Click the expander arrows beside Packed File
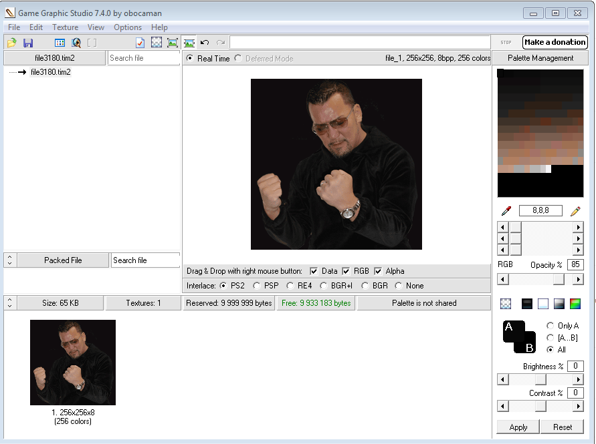This screenshot has width=596, height=444. click(9, 260)
